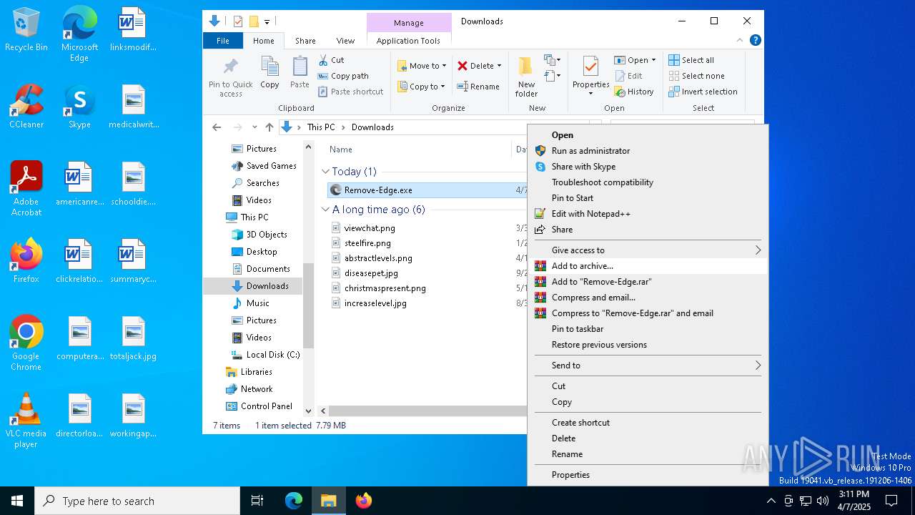Open the ribbon Open dropdown
The image size is (915, 515).
[x=635, y=60]
